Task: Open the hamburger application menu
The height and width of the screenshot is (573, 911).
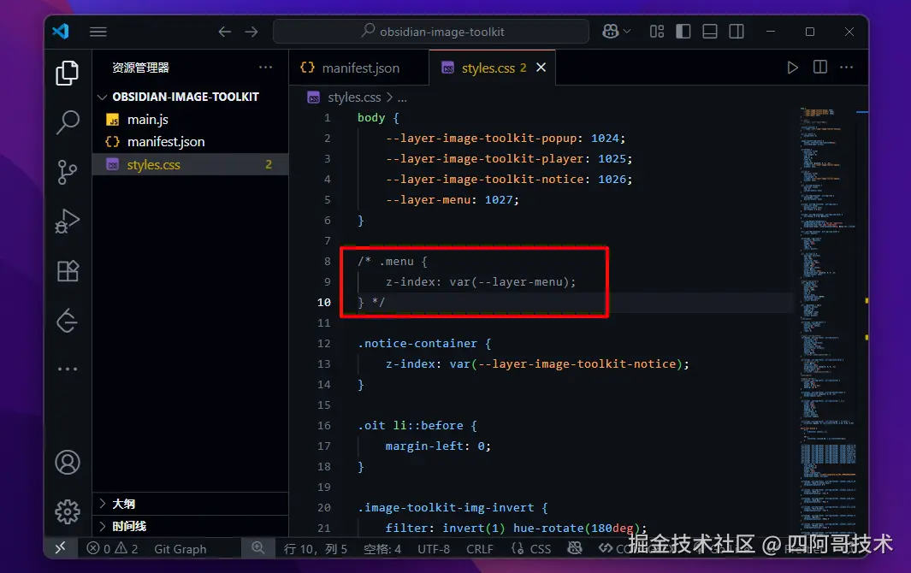Action: (98, 32)
